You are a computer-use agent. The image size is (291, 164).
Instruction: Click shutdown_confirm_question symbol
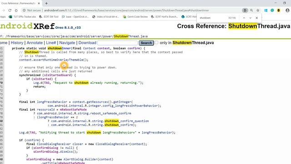click(126, 121)
